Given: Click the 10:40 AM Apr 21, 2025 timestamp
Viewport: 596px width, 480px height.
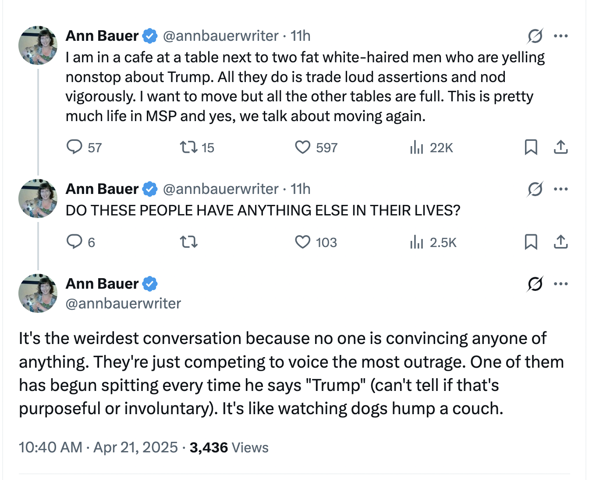Looking at the screenshot, I should (98, 448).
